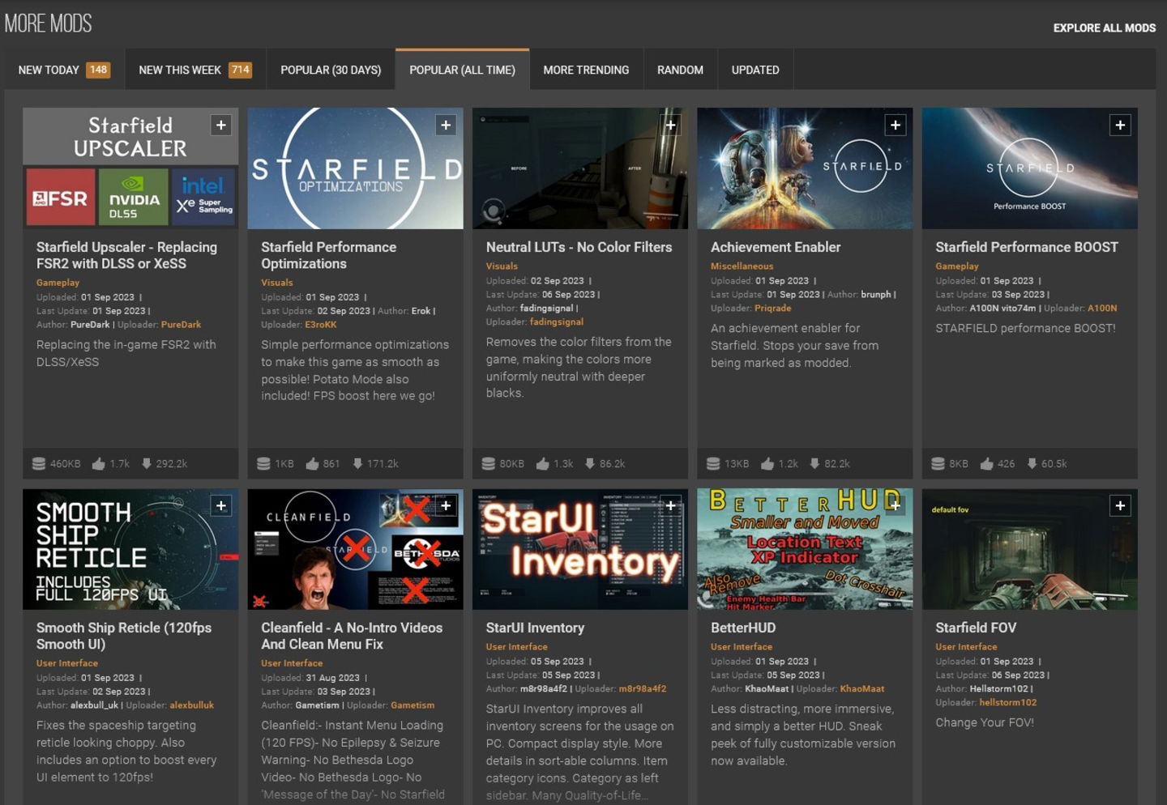This screenshot has height=805, width=1167.
Task: Select the Random tab
Action: (680, 70)
